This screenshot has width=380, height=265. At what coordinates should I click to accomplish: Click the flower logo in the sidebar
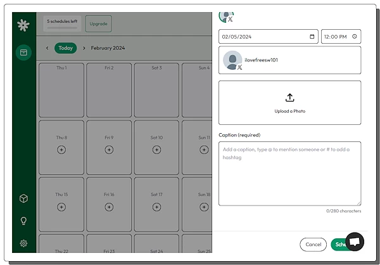[x=23, y=25]
